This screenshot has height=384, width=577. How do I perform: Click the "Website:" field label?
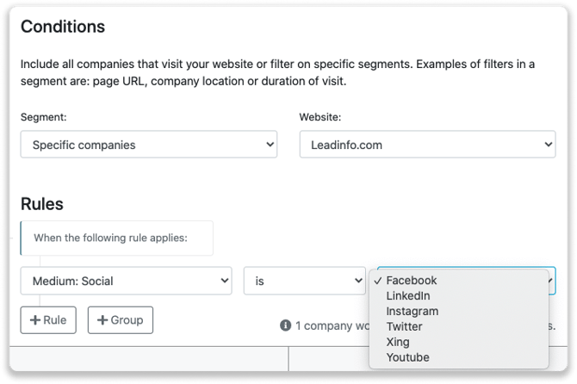click(x=320, y=116)
